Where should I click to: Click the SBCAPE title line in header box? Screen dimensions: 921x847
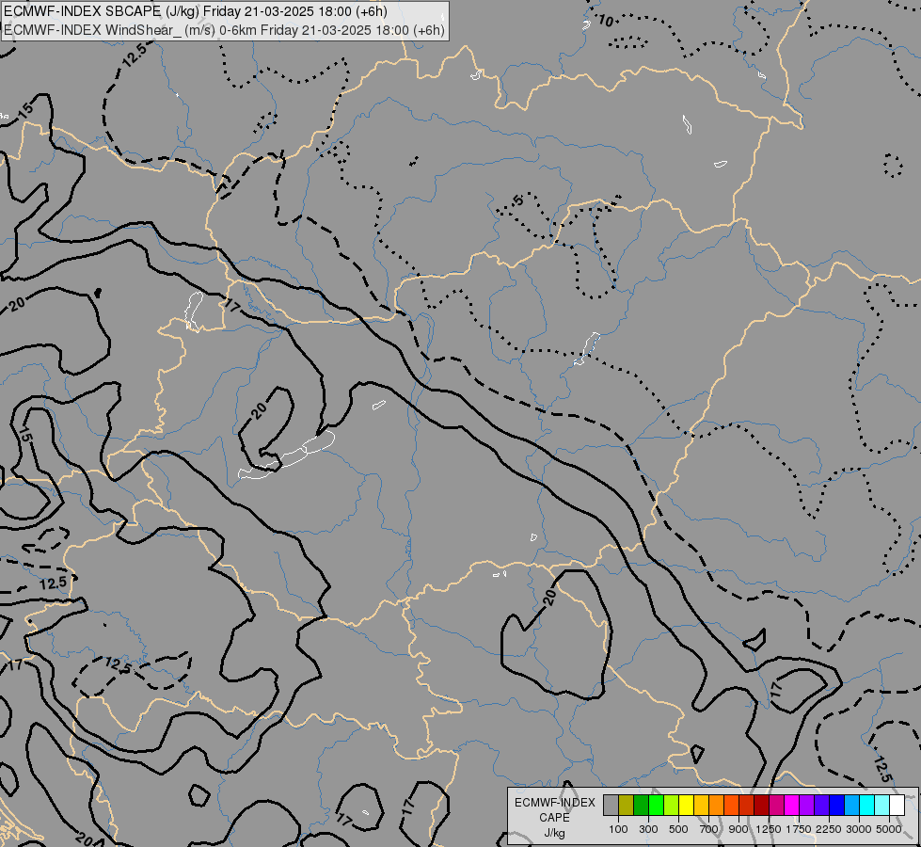[196, 11]
